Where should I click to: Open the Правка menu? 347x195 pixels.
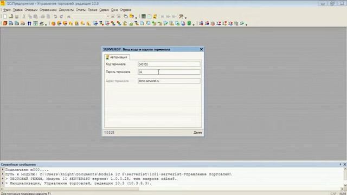(x=17, y=10)
